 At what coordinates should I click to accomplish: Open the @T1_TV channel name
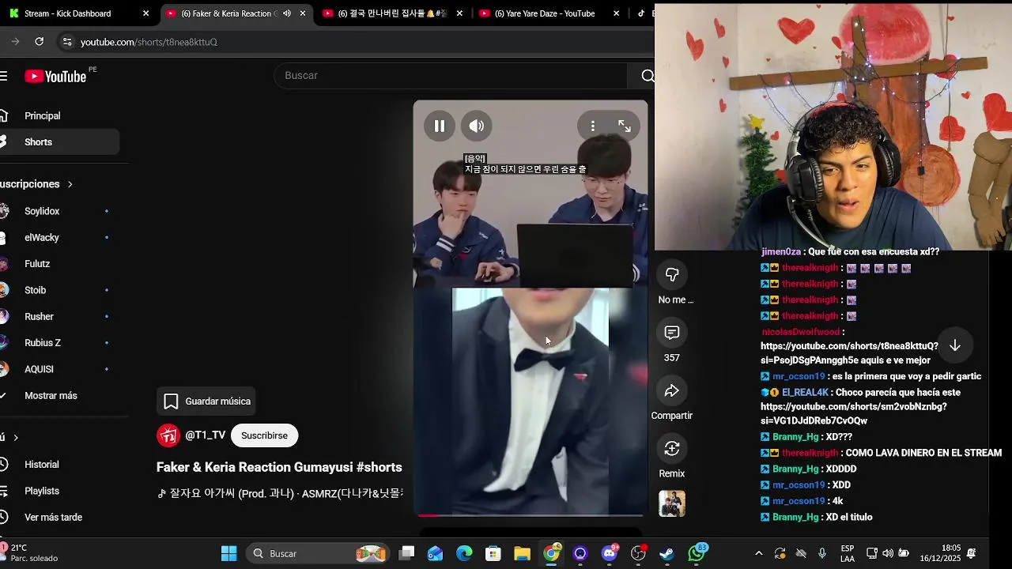[x=206, y=435]
